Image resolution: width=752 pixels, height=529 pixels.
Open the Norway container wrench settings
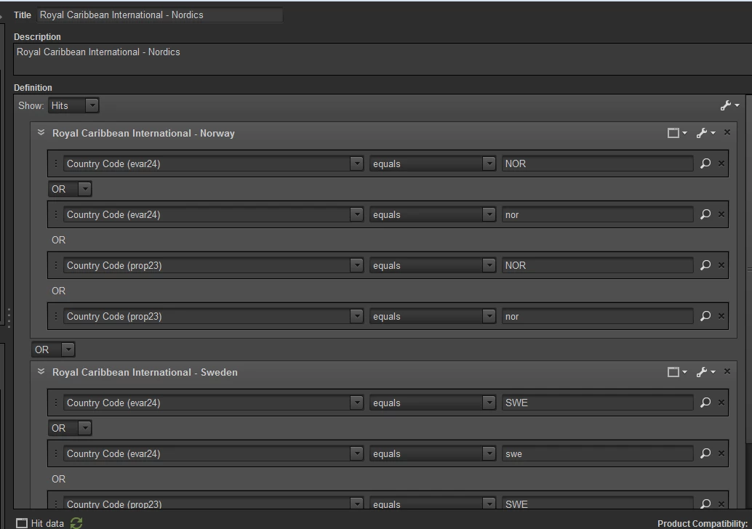point(705,133)
